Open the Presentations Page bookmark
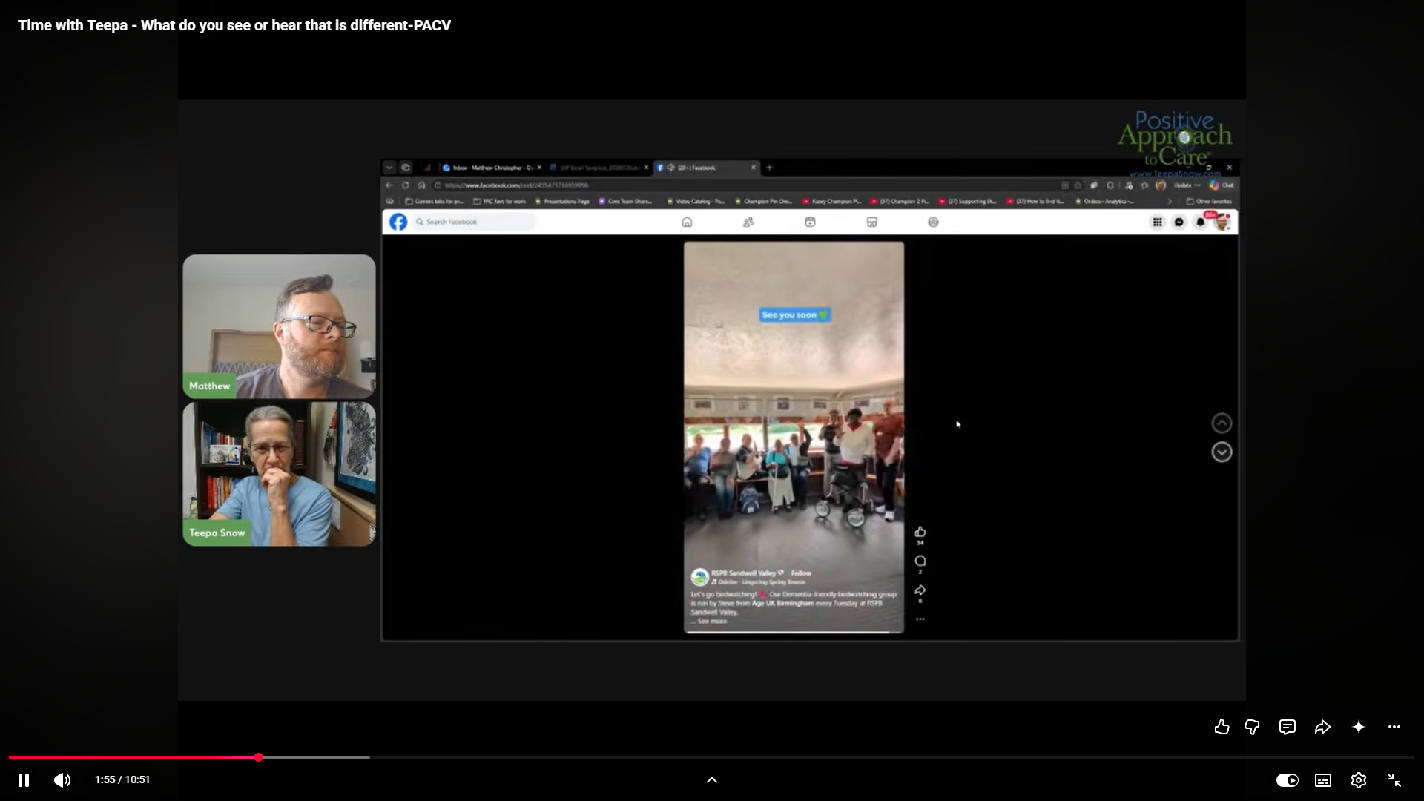The image size is (1424, 801). tap(562, 201)
